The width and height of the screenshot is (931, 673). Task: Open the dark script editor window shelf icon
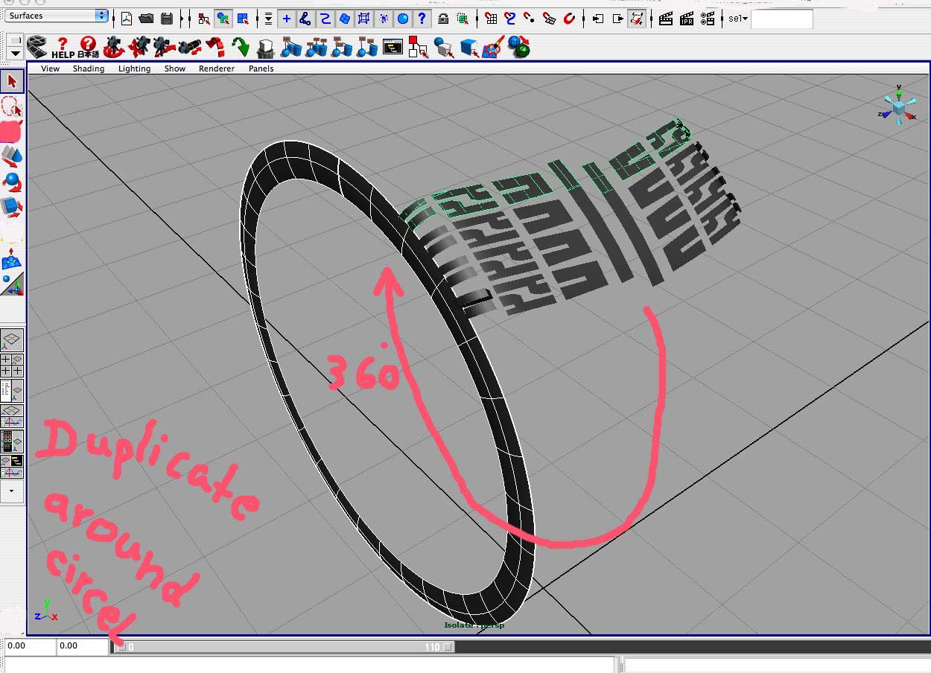click(393, 47)
